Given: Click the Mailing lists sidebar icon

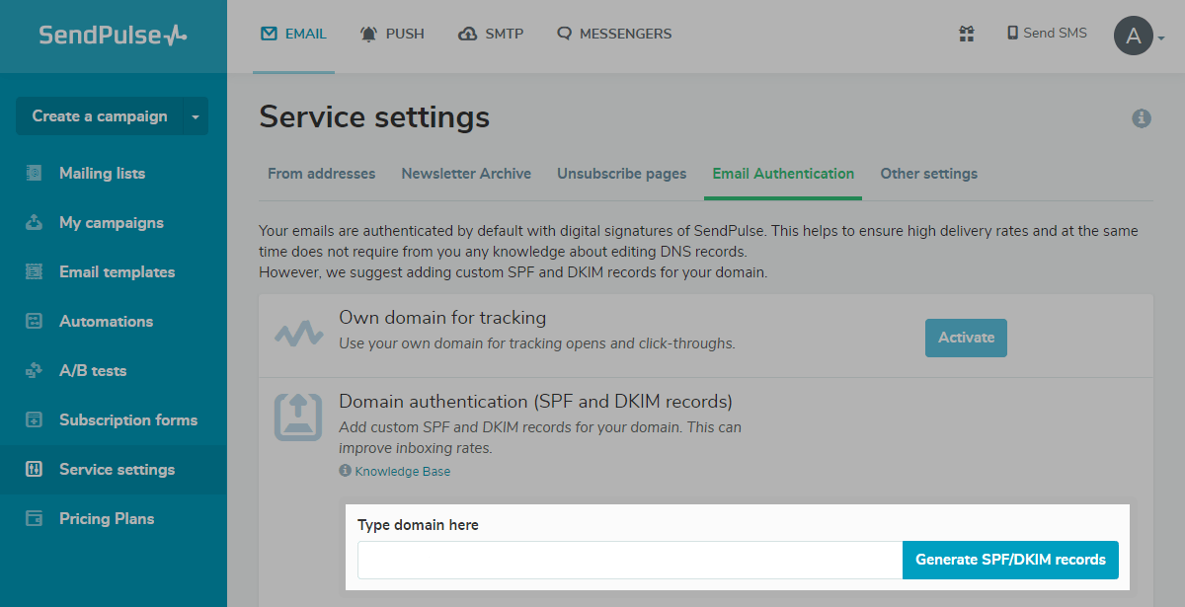Looking at the screenshot, I should click(x=35, y=173).
